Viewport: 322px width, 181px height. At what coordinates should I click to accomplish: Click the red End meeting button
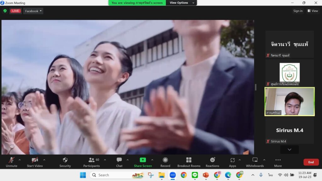click(311, 162)
